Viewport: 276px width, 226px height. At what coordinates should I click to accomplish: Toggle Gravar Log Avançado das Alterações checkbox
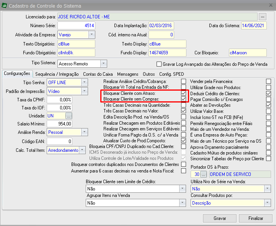[159, 64]
